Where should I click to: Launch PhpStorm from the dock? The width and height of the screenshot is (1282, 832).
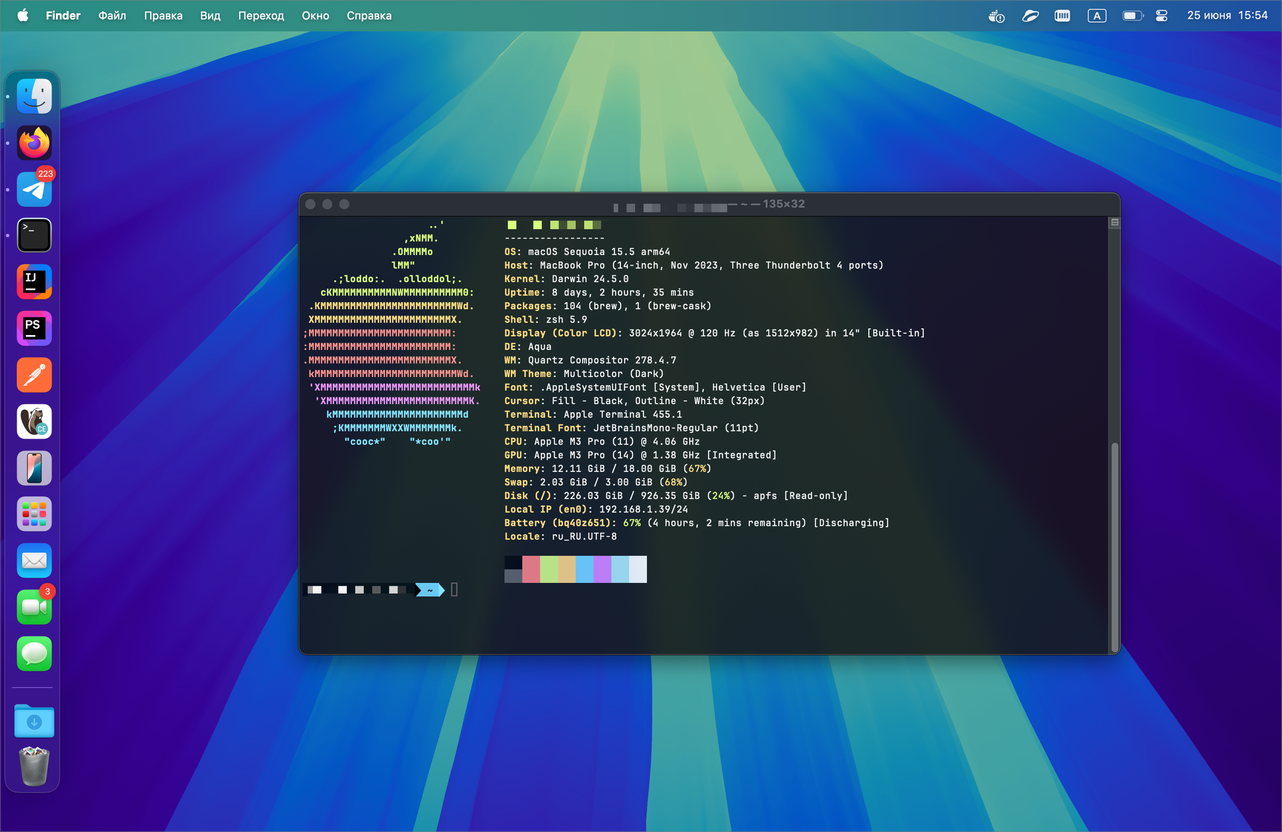34,328
